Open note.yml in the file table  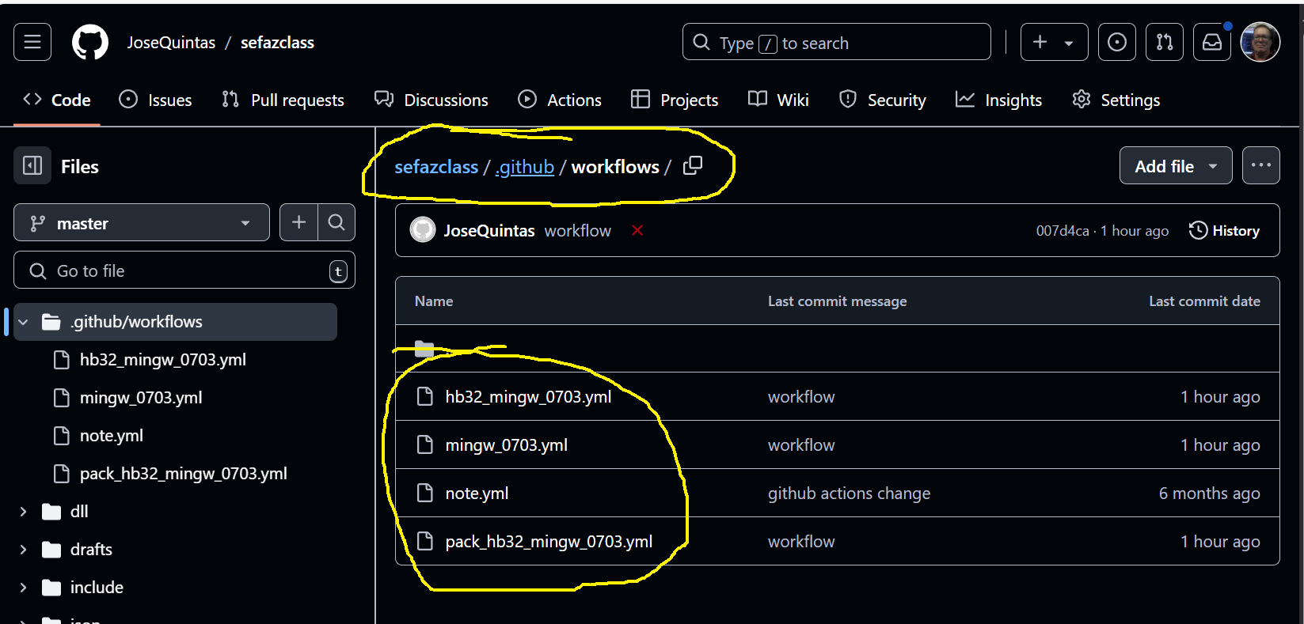point(477,494)
